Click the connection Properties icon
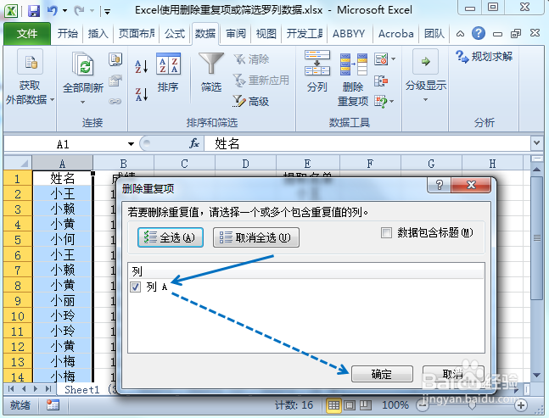Viewport: 549px width, 418px height. pos(115,81)
